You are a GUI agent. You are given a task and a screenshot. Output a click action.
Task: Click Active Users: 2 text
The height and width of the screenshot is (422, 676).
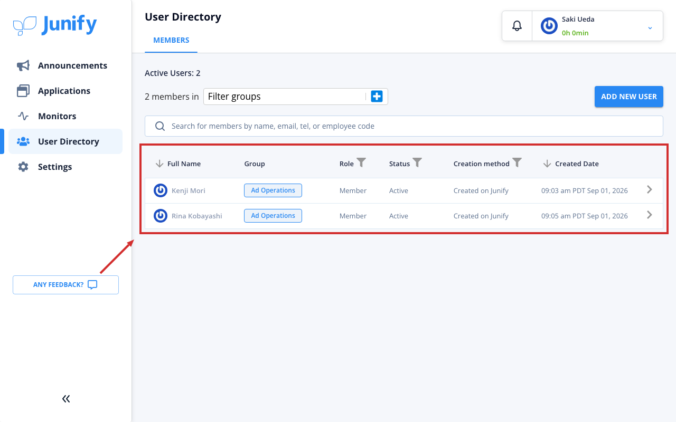173,73
